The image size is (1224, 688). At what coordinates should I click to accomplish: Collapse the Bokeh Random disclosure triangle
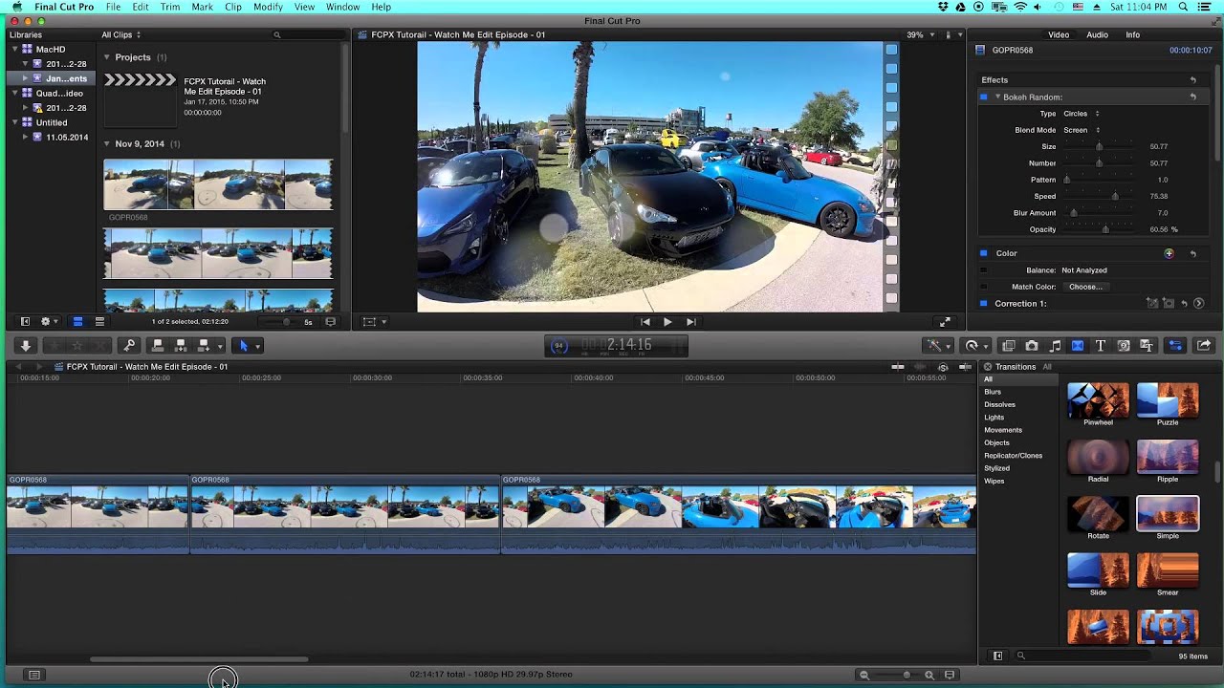[997, 97]
